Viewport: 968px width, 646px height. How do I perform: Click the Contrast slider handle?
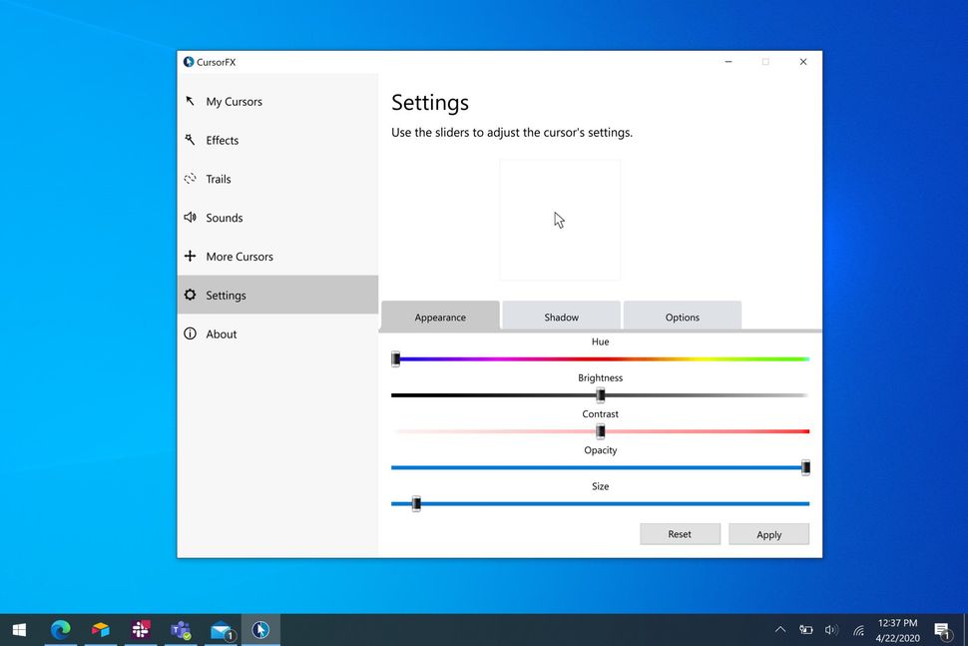point(601,431)
